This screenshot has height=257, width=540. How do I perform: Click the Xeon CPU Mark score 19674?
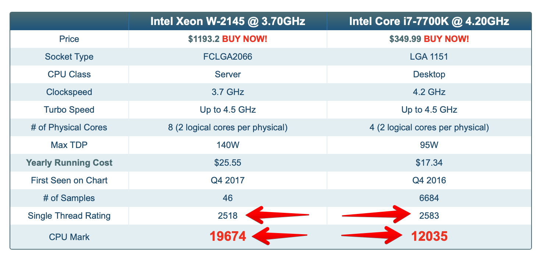click(228, 236)
